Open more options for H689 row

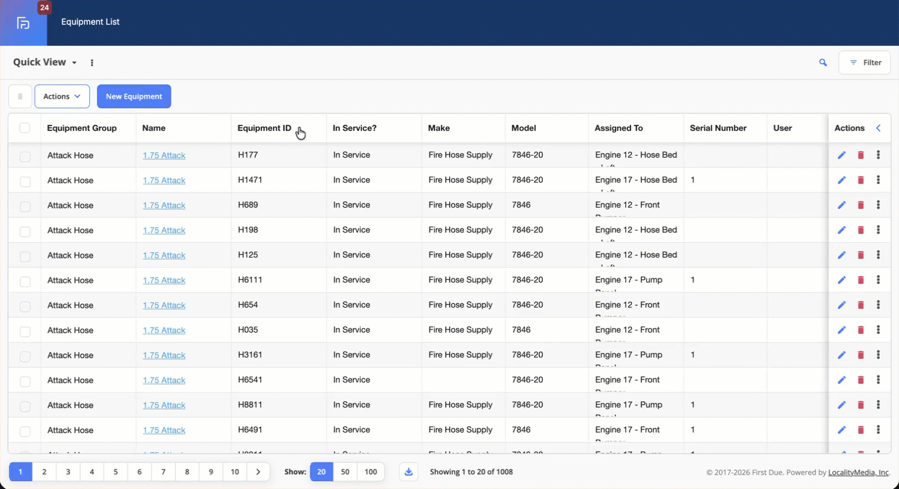coord(878,205)
